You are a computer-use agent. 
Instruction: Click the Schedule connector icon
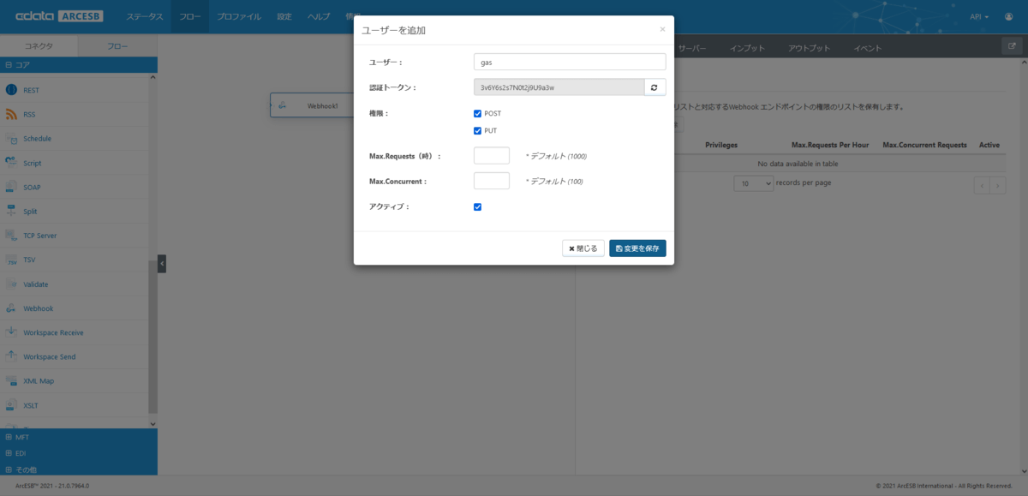[12, 139]
